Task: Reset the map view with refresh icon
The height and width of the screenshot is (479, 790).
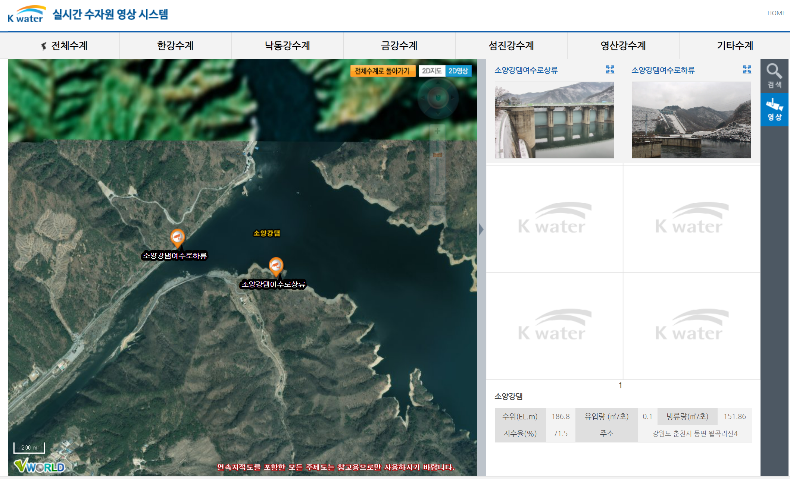Action: point(437,214)
